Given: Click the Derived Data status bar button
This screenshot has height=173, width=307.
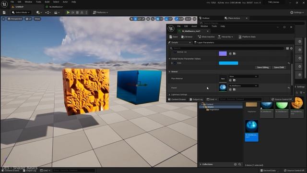Looking at the screenshot, I should tap(268, 171).
